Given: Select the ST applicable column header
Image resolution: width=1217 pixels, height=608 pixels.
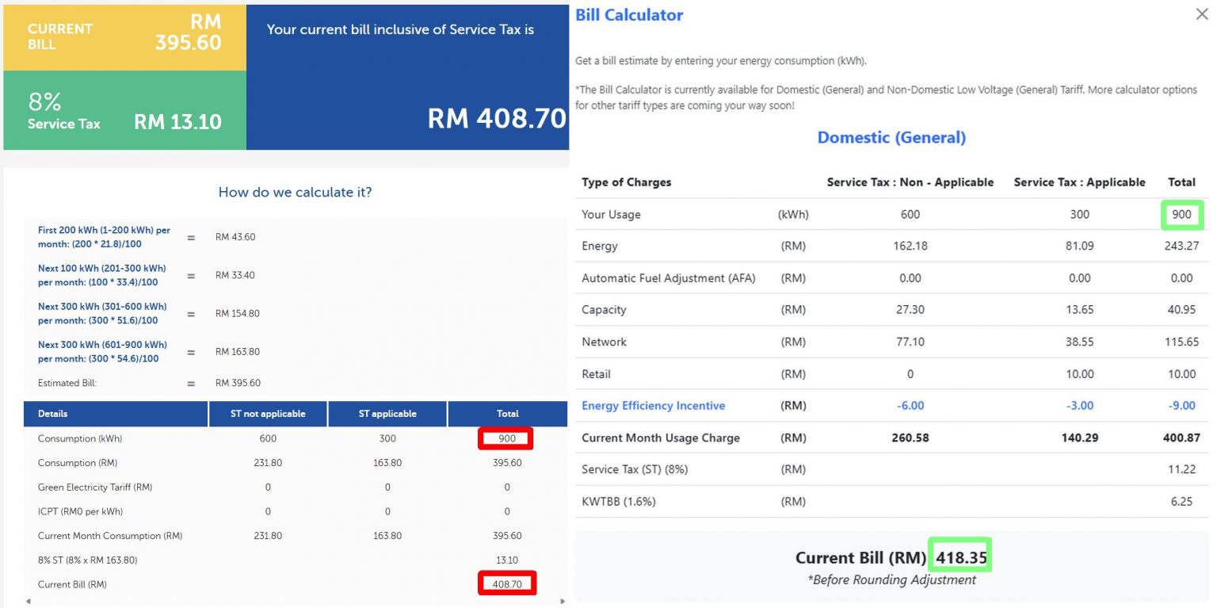Looking at the screenshot, I should point(387,413).
